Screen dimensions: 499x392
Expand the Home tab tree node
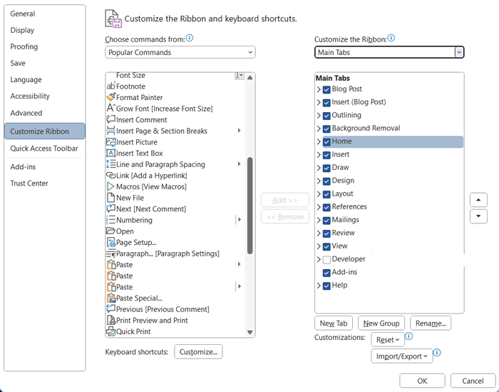(x=319, y=142)
